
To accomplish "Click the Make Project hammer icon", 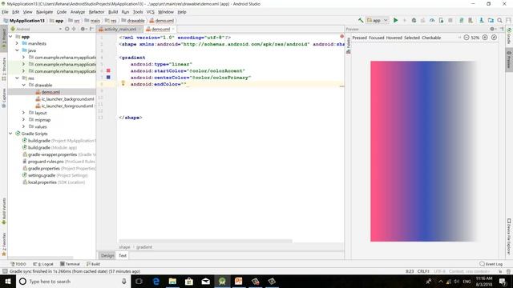I will click(x=361, y=20).
